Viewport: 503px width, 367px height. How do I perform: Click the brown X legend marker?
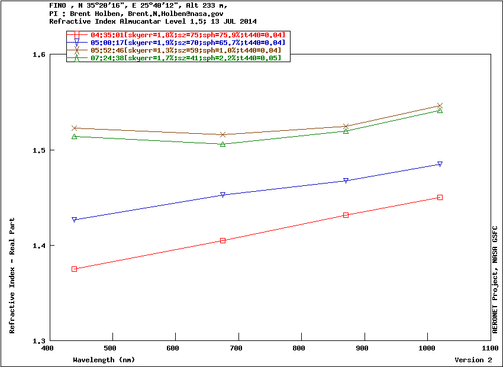click(x=77, y=50)
